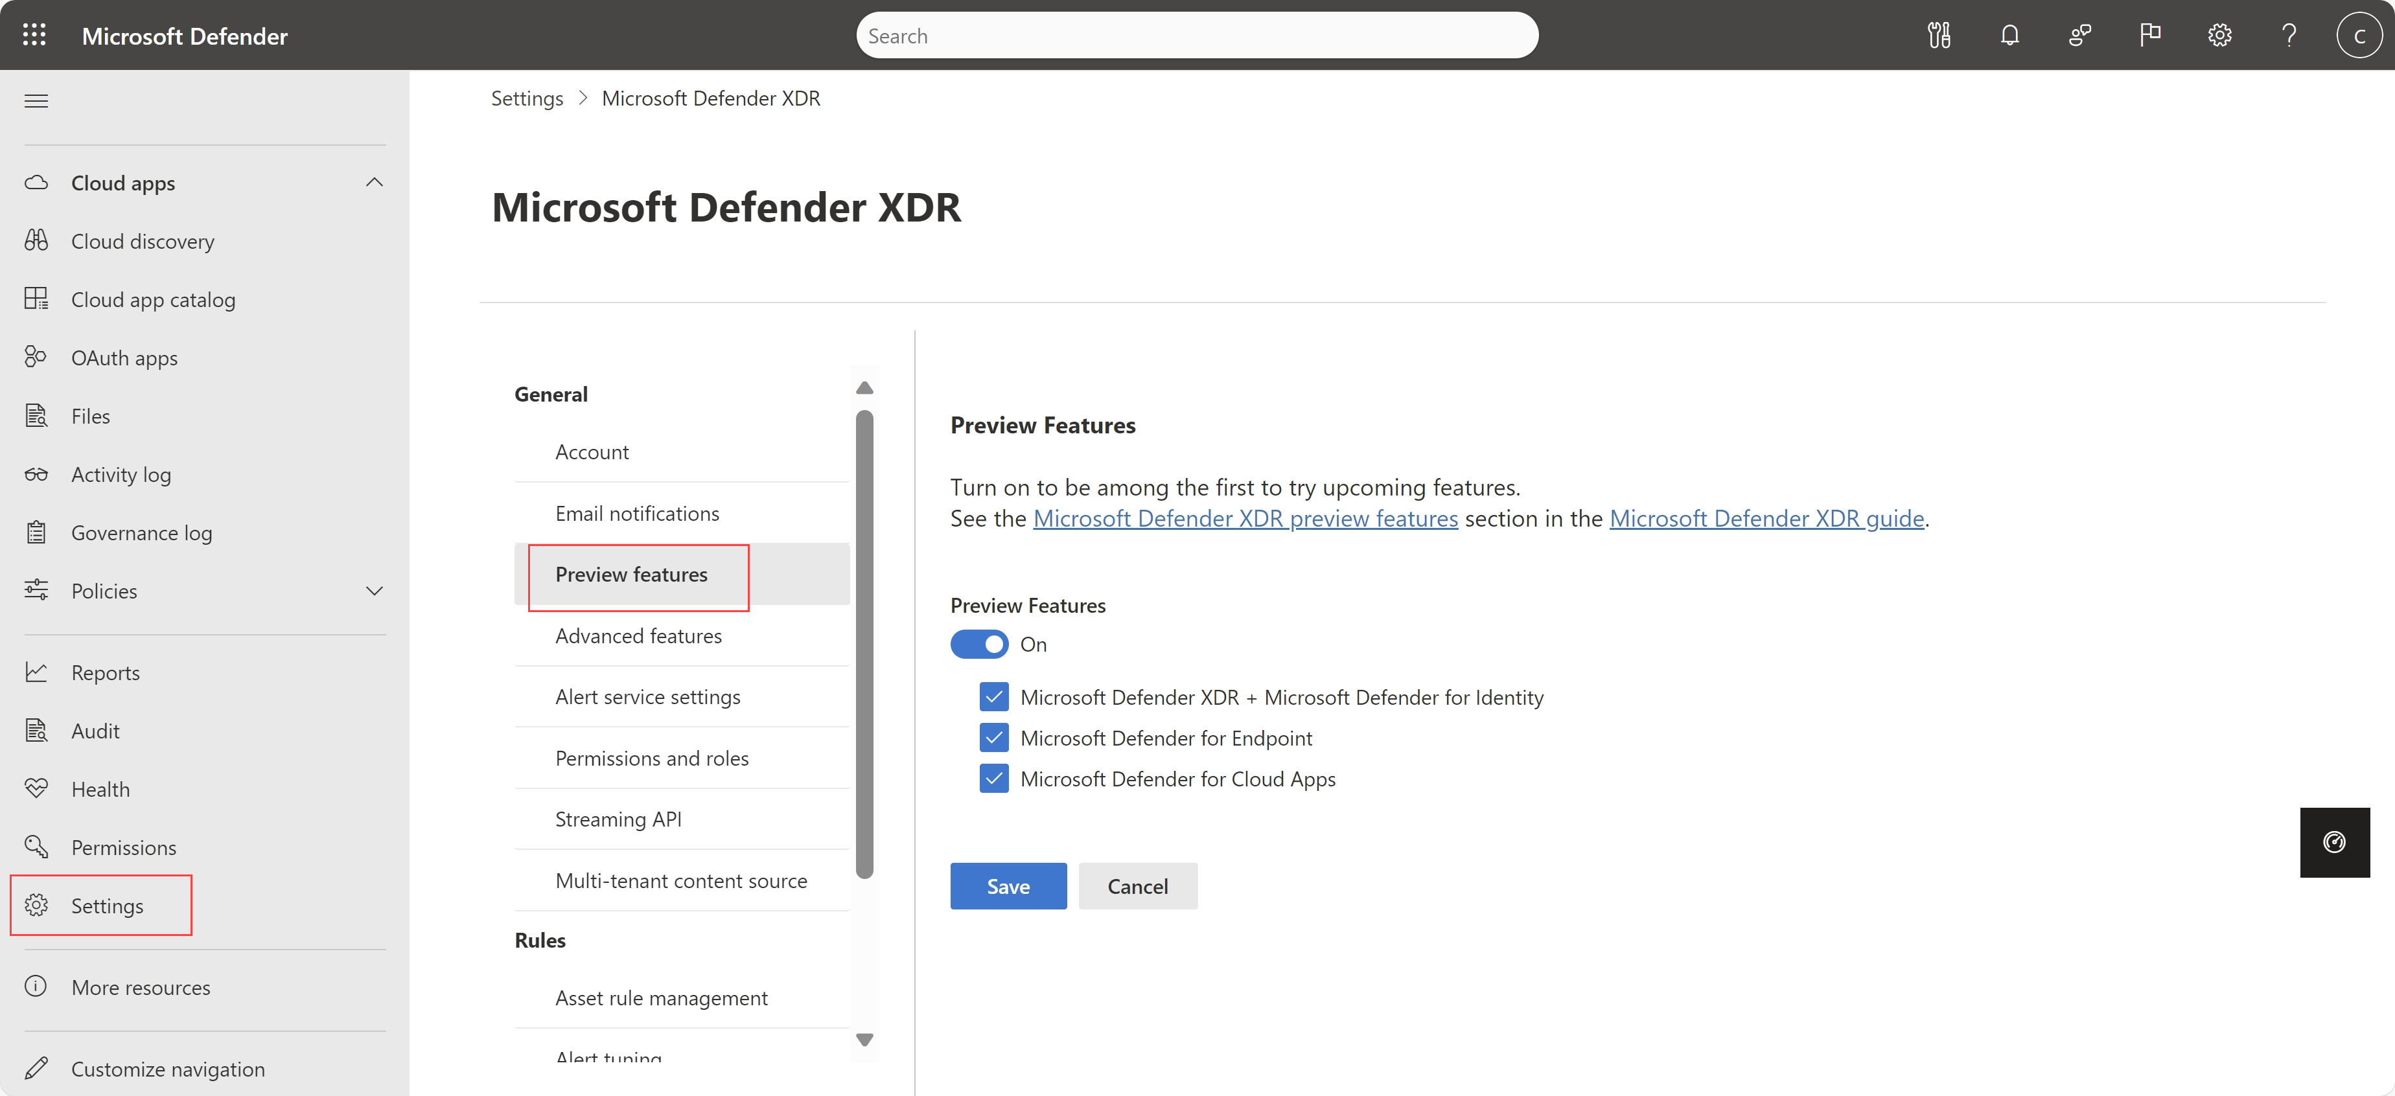Toggle Preview Features switch On/Off
Image resolution: width=2395 pixels, height=1096 pixels.
tap(979, 643)
